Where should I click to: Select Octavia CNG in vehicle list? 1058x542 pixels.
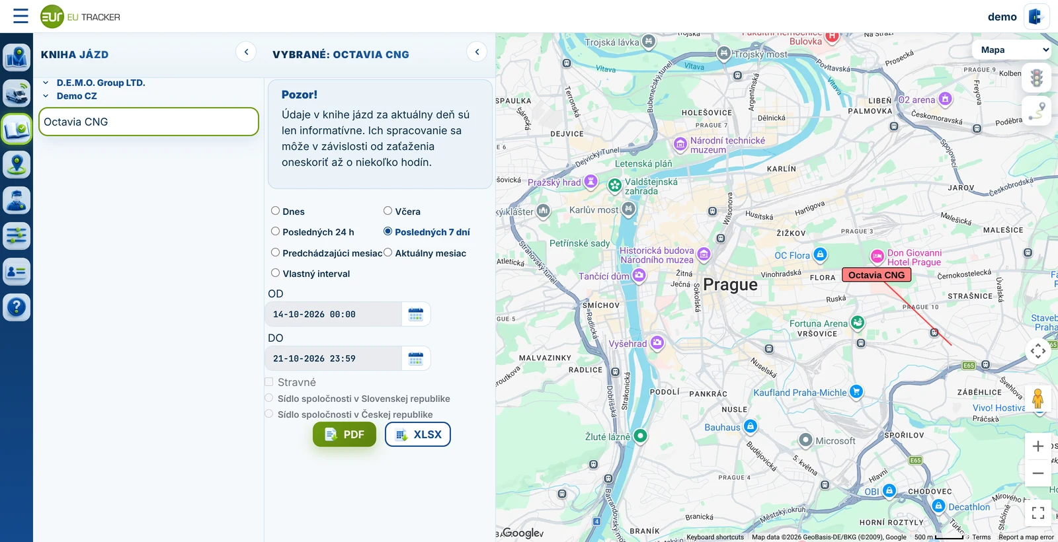[x=149, y=122]
